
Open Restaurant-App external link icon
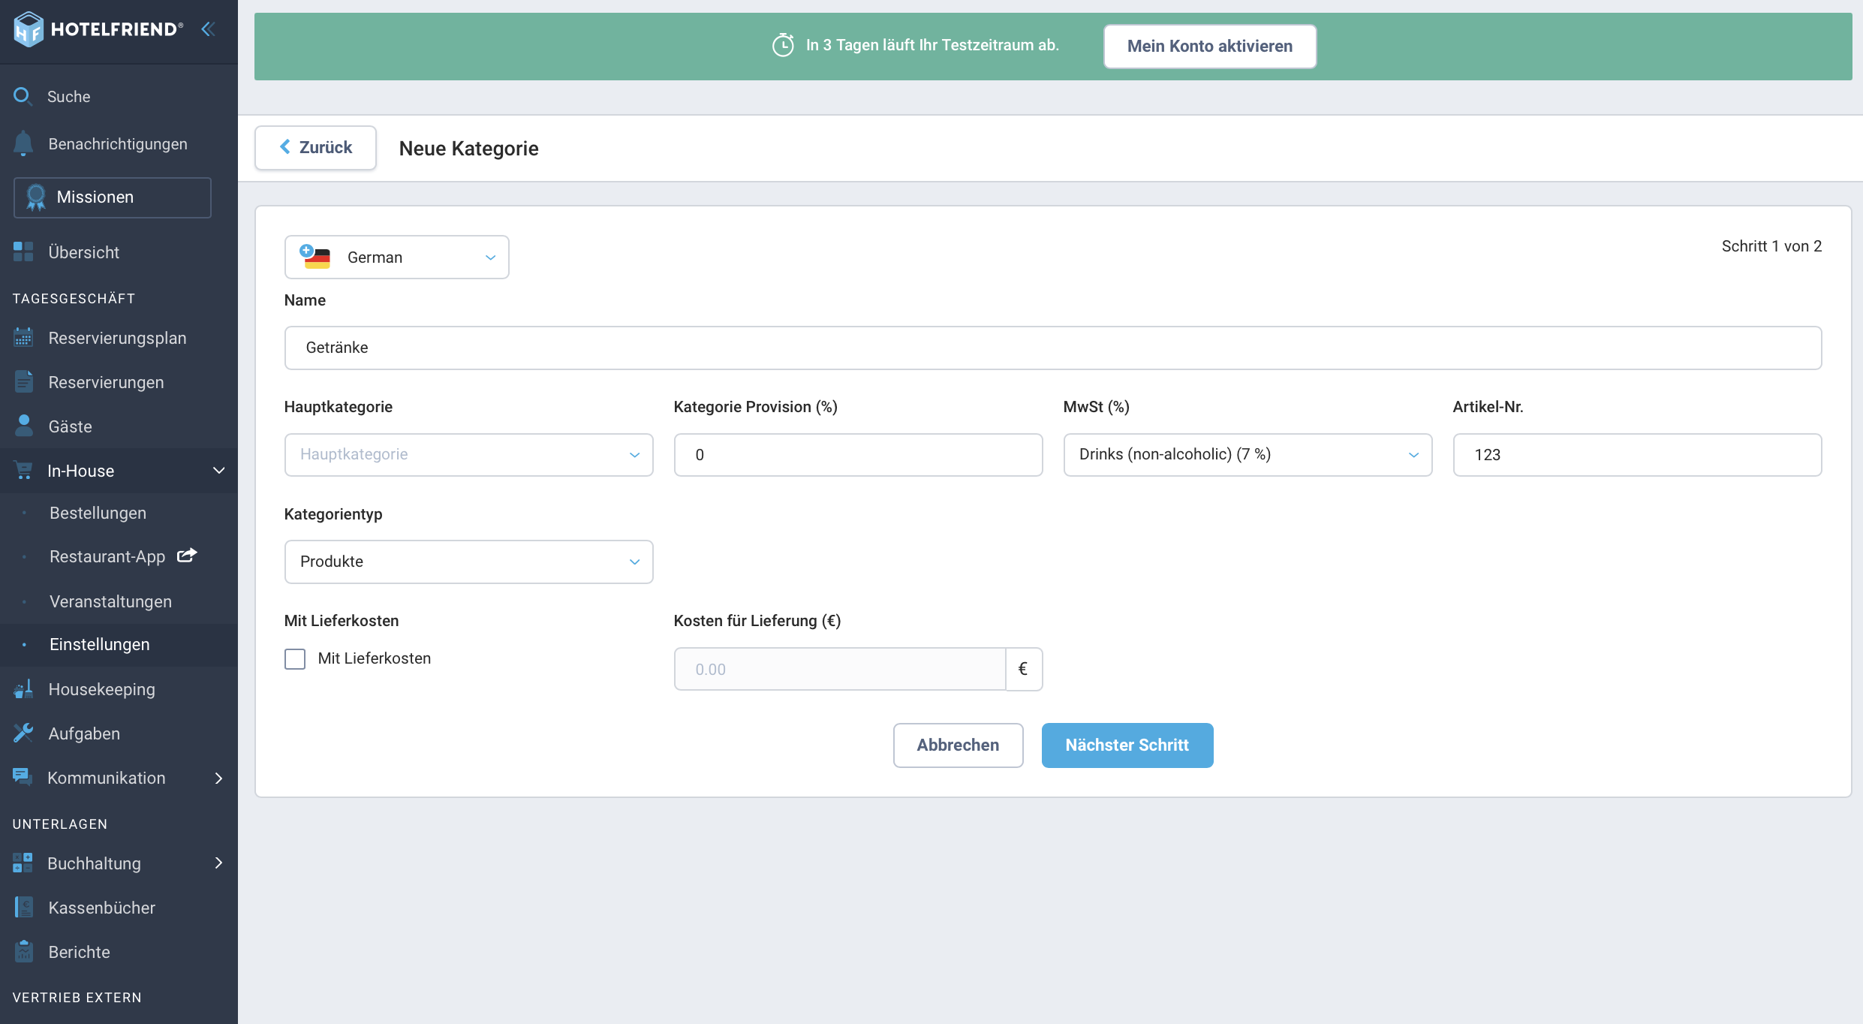(187, 556)
